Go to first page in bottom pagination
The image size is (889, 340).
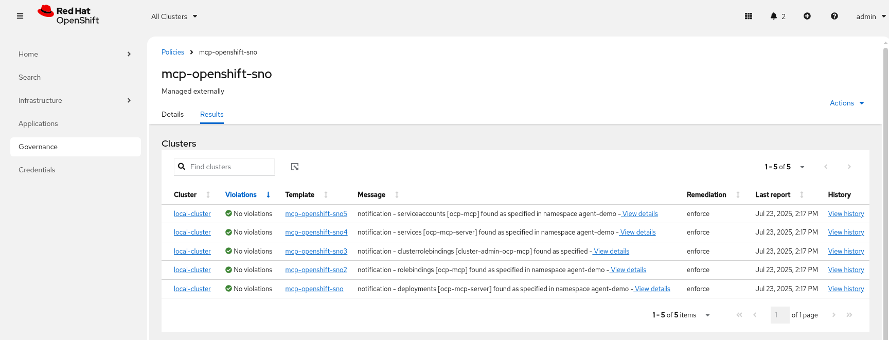pos(739,315)
